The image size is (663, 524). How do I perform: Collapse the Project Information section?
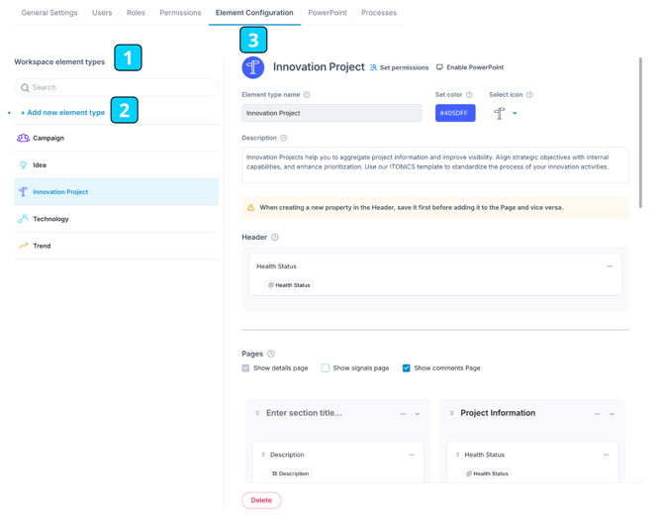(x=612, y=414)
